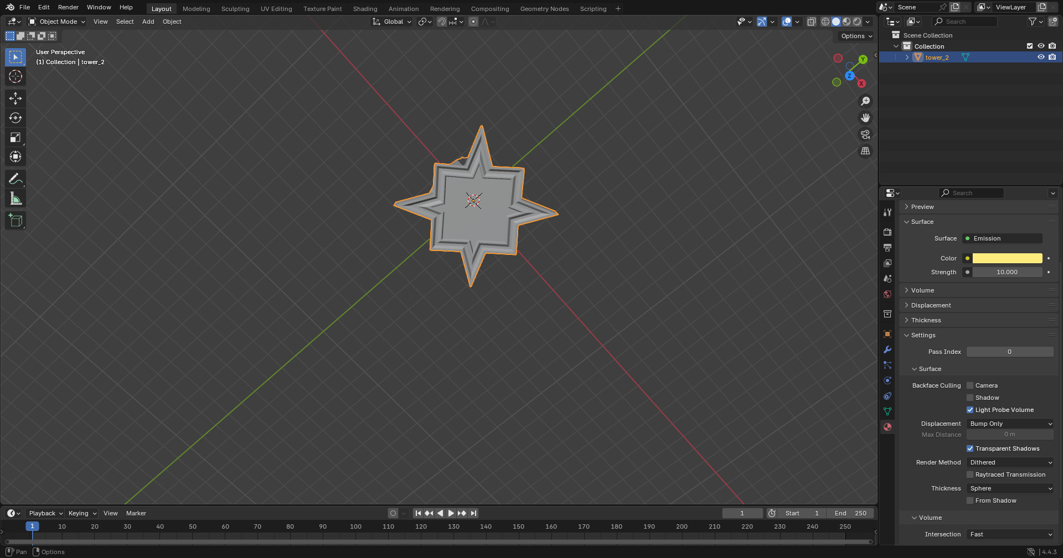Image resolution: width=1063 pixels, height=558 pixels.
Task: Click the viewport pan hand icon
Action: pyautogui.click(x=865, y=118)
